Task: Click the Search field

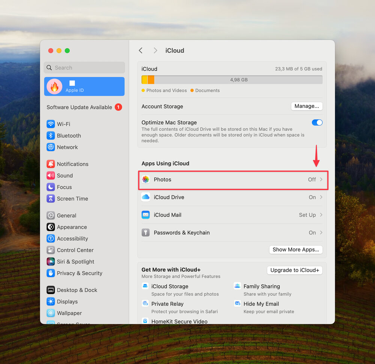Action: tap(84, 67)
